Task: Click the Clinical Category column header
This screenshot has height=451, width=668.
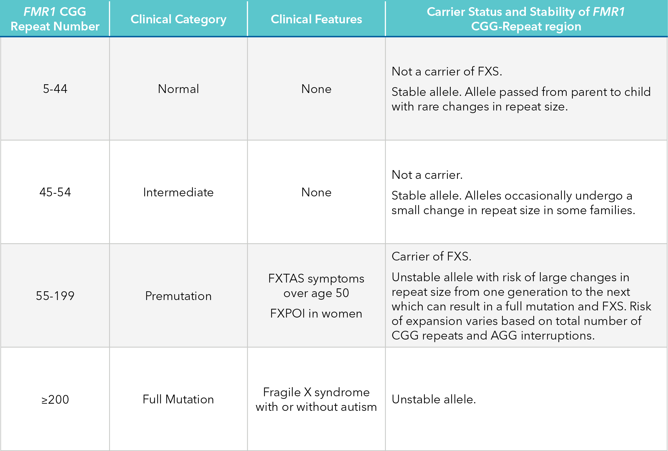Action: pyautogui.click(x=178, y=19)
